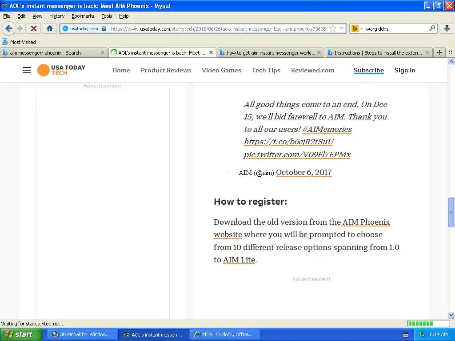Go to the Home page icon
Screen dimensions: 455x341
pyautogui.click(x=50, y=28)
